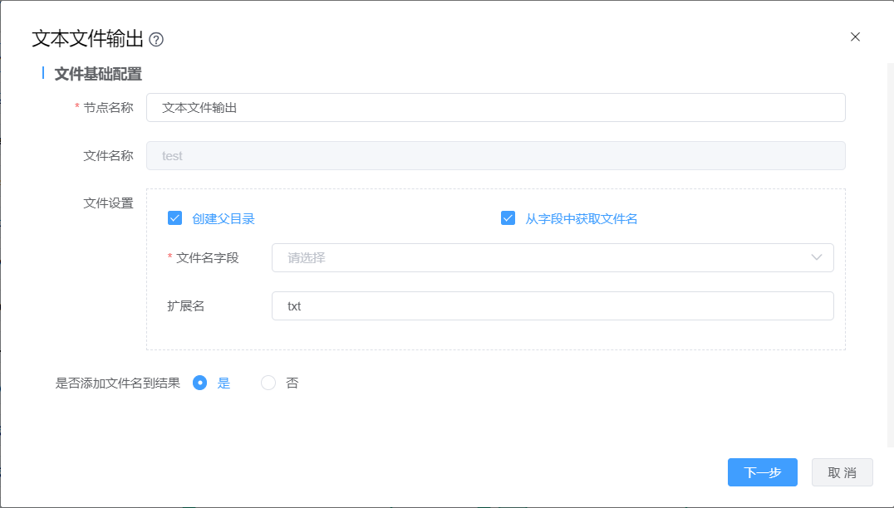The image size is (894, 508).
Task: Click the 文件名字段 required field label
Action: [x=207, y=258]
